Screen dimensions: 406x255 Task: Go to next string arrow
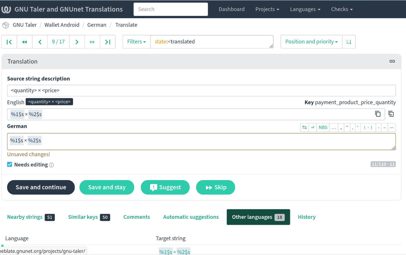tap(77, 42)
